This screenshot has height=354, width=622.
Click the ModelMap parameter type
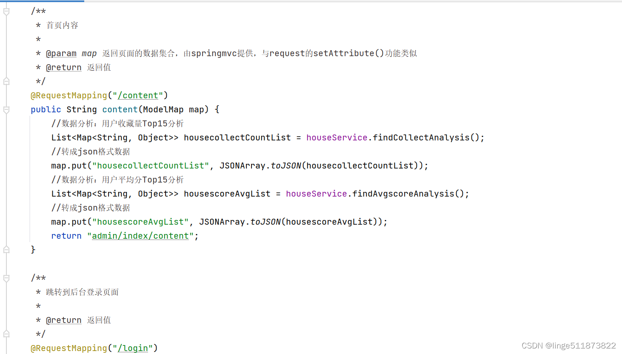163,110
